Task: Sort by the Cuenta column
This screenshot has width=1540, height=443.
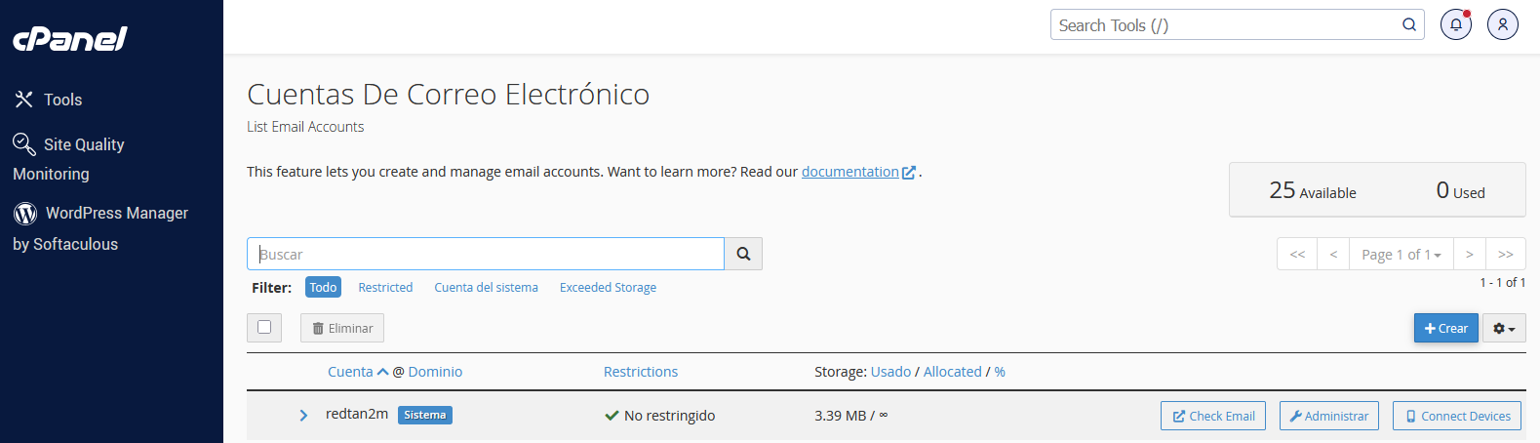Action: coord(351,372)
